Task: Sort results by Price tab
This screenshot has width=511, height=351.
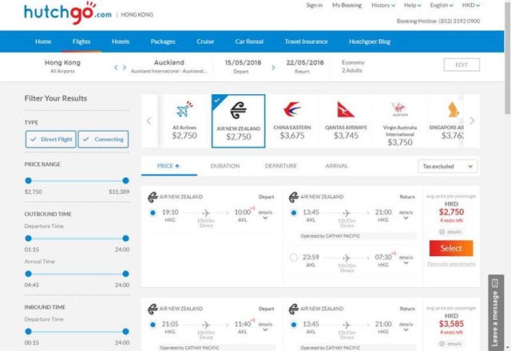Action: coord(168,166)
